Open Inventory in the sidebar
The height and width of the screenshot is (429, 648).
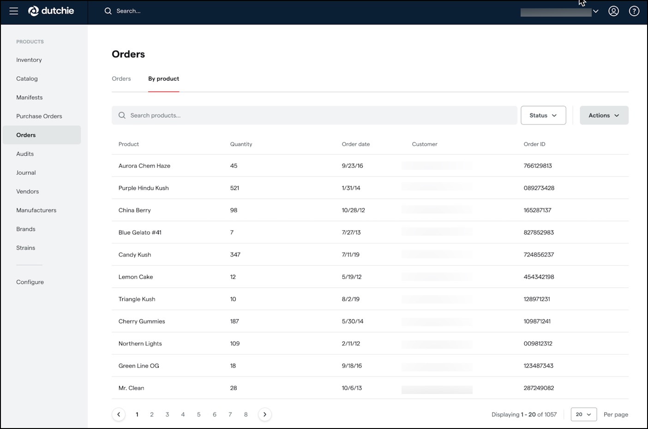29,60
